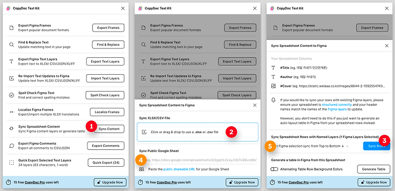Open CopyDoc Pro link in right panel footer
The height and width of the screenshot is (191, 395).
(x=299, y=182)
